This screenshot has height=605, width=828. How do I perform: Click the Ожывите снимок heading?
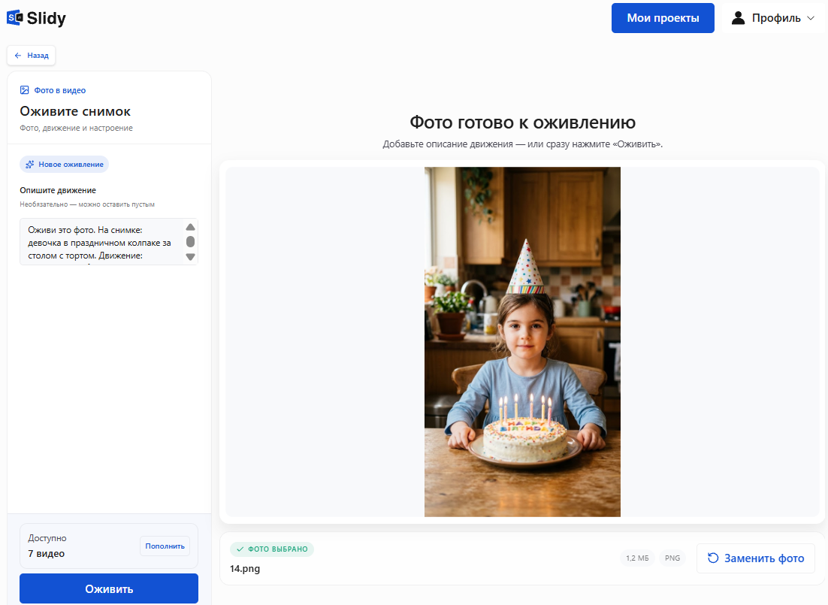coord(75,111)
